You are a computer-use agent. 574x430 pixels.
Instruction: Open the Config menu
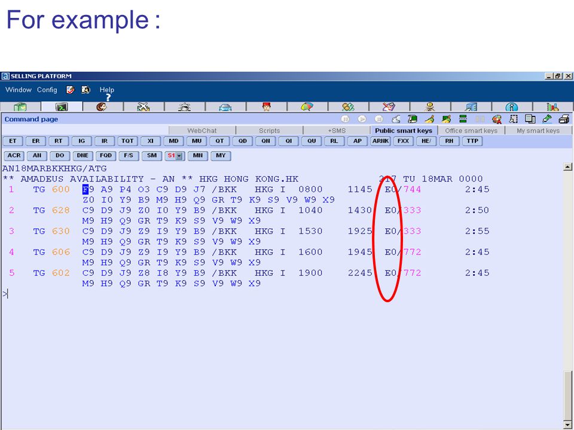[47, 90]
